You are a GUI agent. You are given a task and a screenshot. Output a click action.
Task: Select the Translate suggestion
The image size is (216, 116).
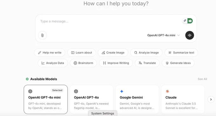[147, 63]
